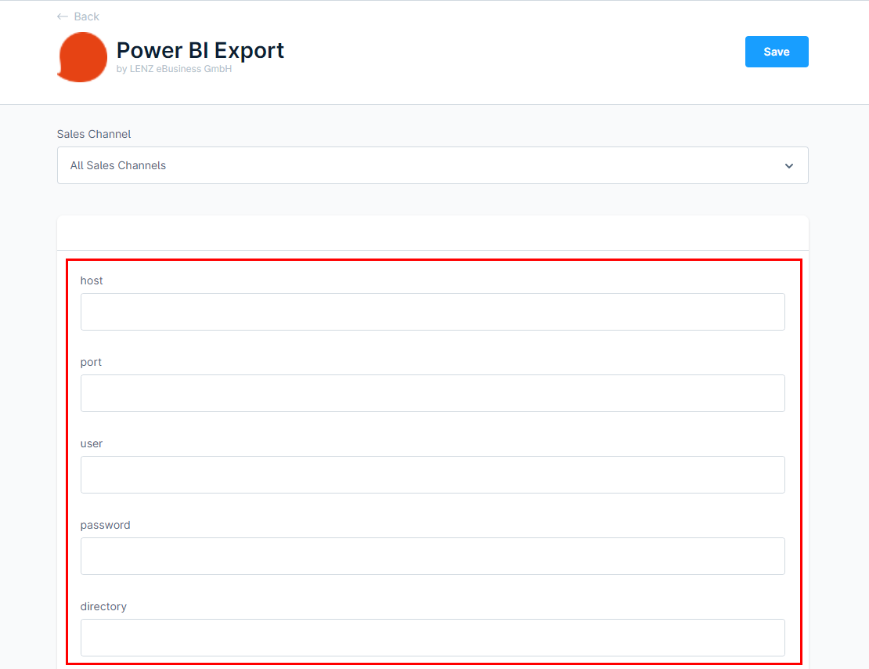Expand the Sales Channel chevron arrow
Image resolution: width=869 pixels, height=669 pixels.
coord(788,166)
